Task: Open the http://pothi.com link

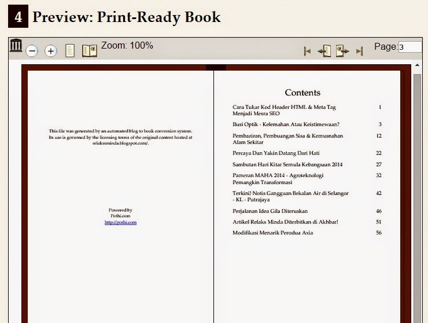Action: (120, 222)
